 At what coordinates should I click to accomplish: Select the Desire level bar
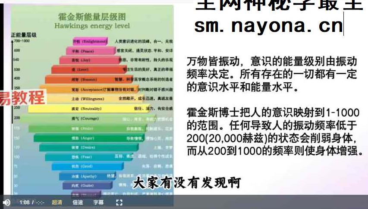pyautogui.click(x=89, y=147)
